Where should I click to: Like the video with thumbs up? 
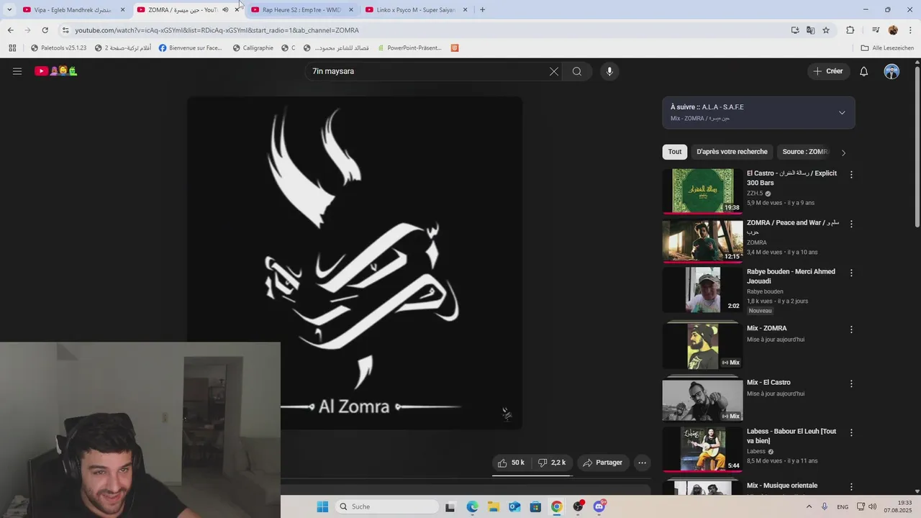coord(512,463)
